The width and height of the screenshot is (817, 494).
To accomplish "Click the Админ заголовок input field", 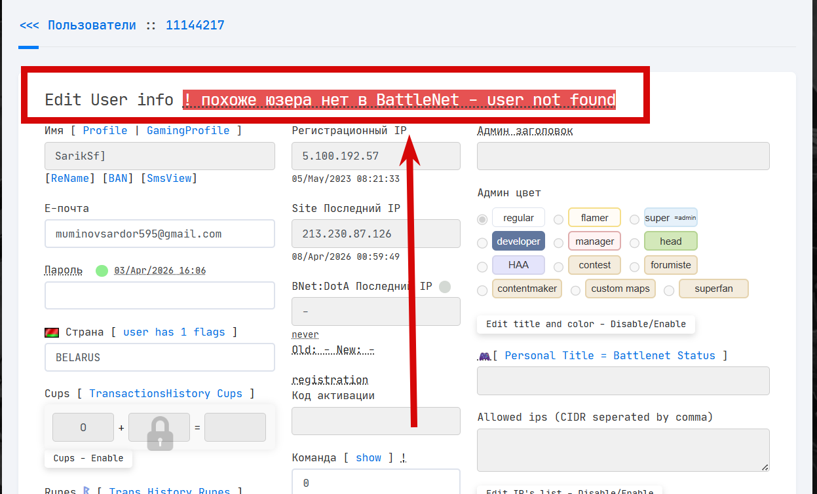I will [x=623, y=156].
